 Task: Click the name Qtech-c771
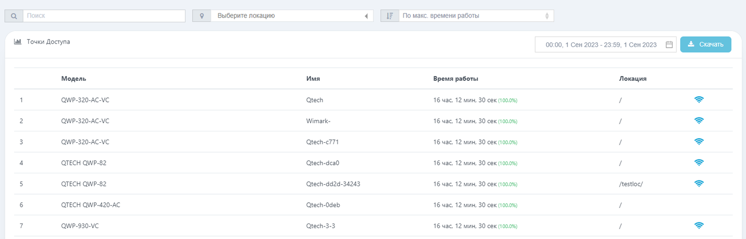click(322, 142)
